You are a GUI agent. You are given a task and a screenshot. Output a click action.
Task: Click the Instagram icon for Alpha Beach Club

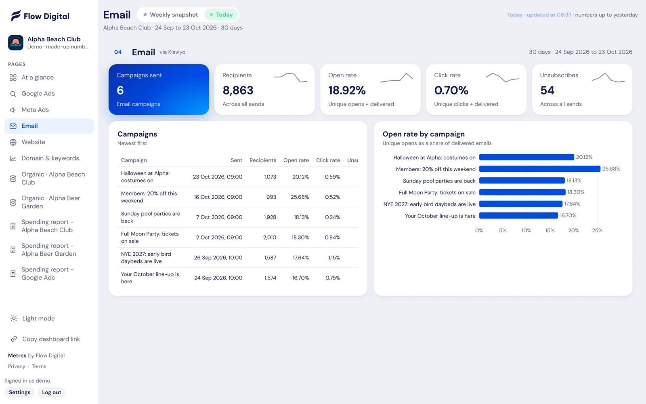[13, 179]
